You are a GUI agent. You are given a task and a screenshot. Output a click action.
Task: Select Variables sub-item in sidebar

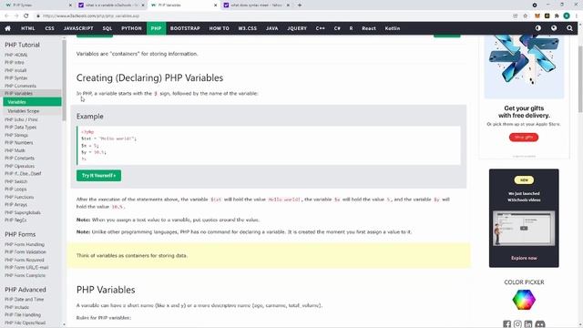pos(33,102)
